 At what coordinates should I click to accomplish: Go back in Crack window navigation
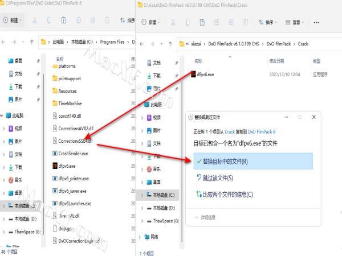(x=142, y=44)
